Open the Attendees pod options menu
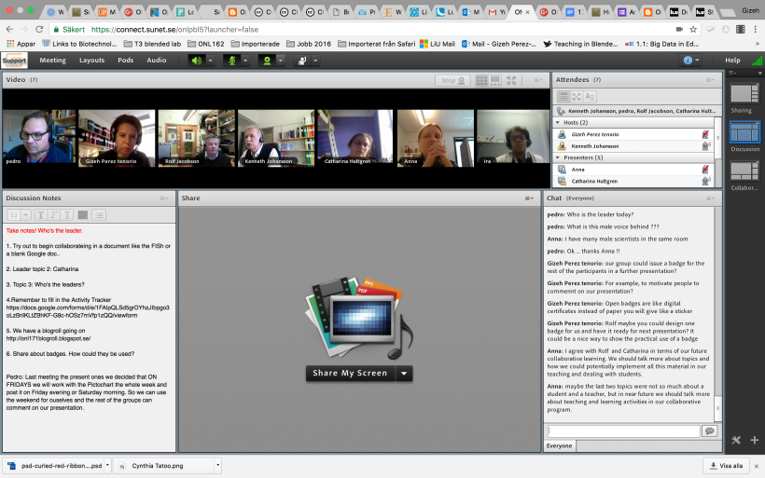The height and width of the screenshot is (478, 765). click(x=710, y=80)
